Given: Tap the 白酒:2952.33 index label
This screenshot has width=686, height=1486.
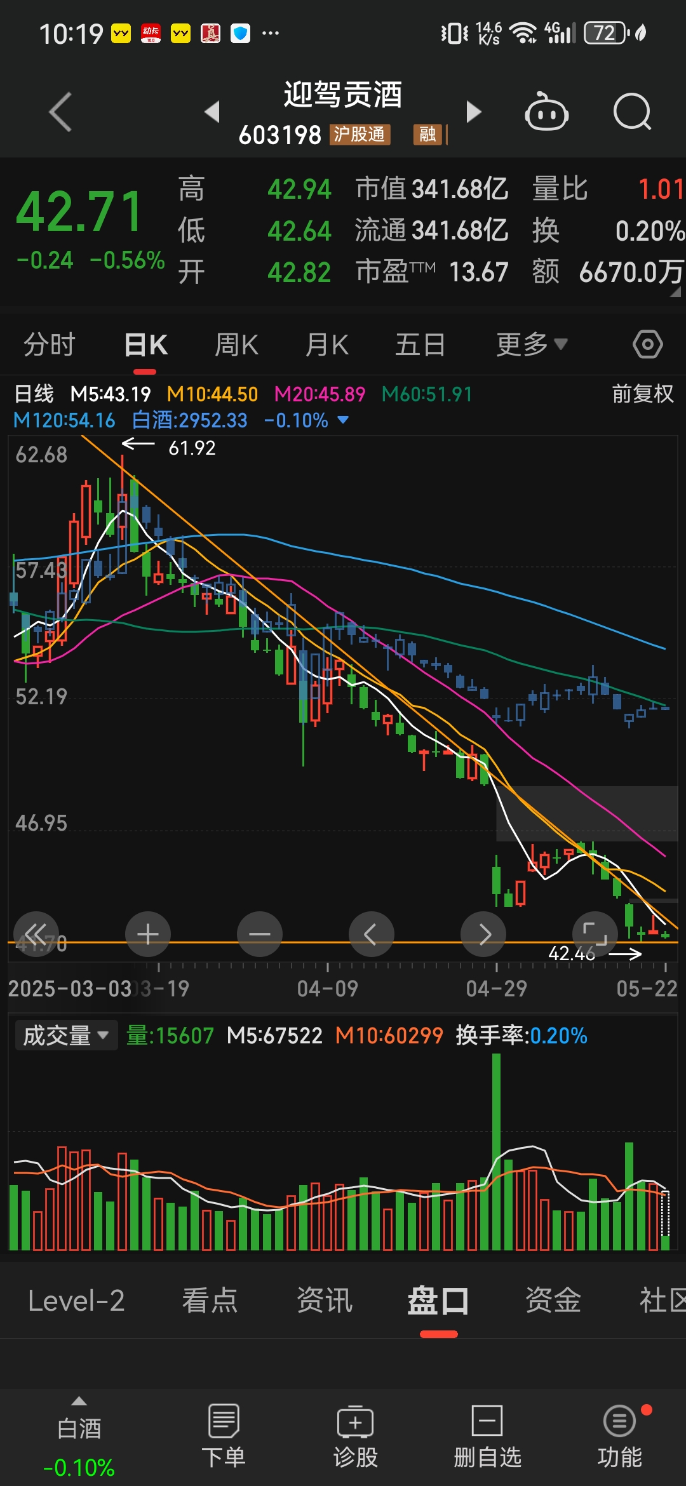Looking at the screenshot, I should click(189, 420).
